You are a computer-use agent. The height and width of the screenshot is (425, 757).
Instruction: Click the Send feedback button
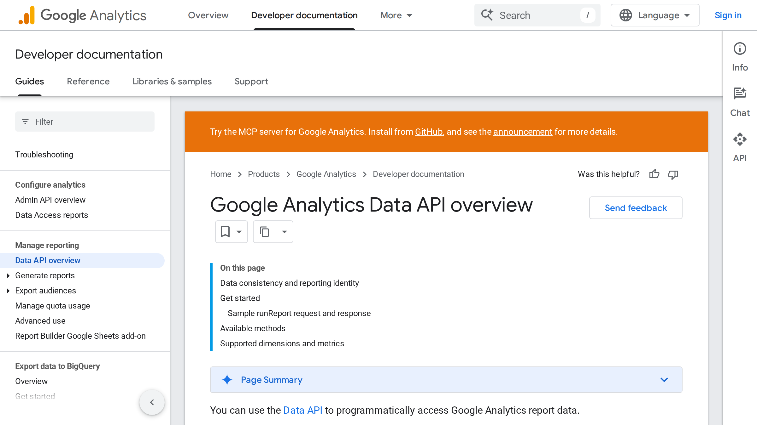(636, 208)
